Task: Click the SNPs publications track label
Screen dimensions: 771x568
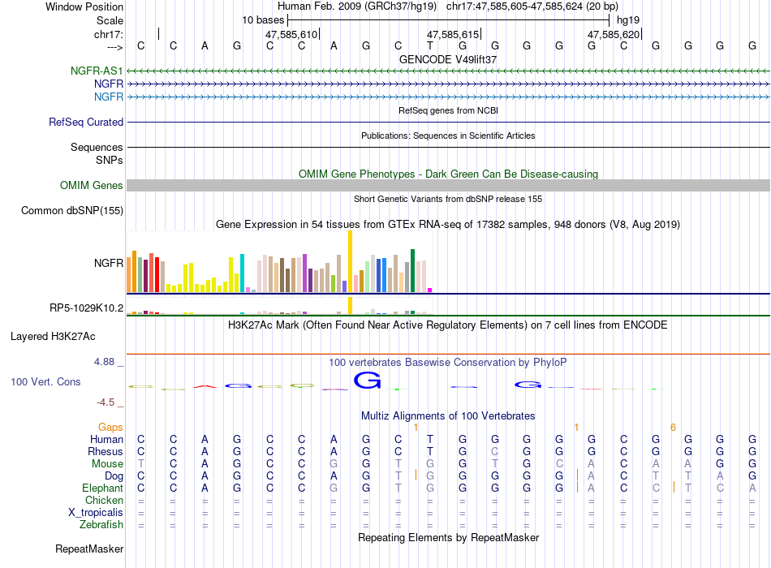Action: pyautogui.click(x=110, y=160)
